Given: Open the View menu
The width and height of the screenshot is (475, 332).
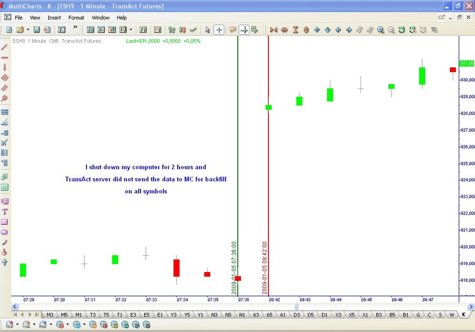Looking at the screenshot, I should click(x=35, y=18).
